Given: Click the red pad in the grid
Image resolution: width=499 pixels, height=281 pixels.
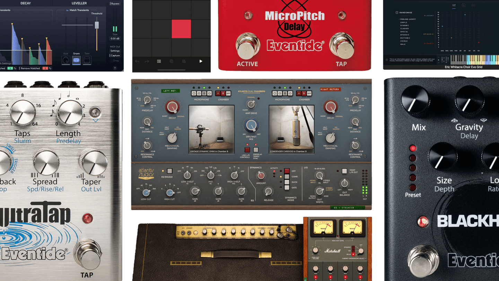Looking at the screenshot, I should [181, 29].
